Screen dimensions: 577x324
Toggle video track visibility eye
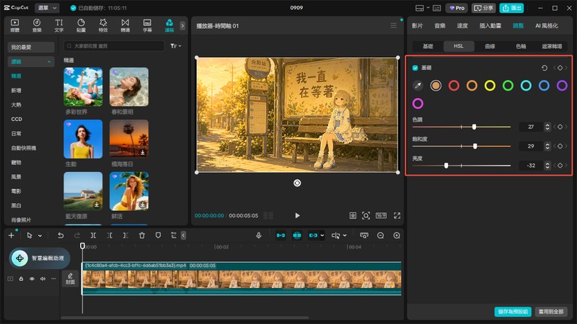pos(32,279)
